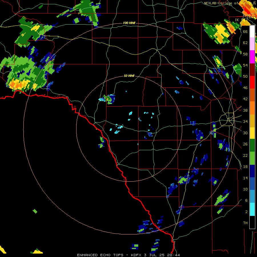Click the "26" scale label

coord(245,144)
